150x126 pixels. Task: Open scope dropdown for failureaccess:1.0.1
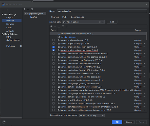144,87
